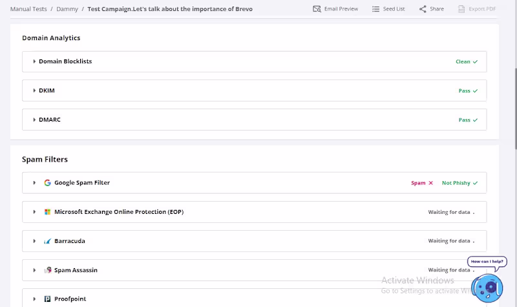Open the 'How can I help?' chatbot

click(x=487, y=284)
